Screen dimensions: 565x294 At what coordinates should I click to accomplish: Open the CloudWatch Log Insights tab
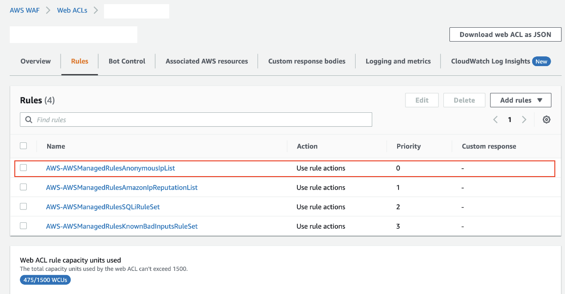point(491,61)
